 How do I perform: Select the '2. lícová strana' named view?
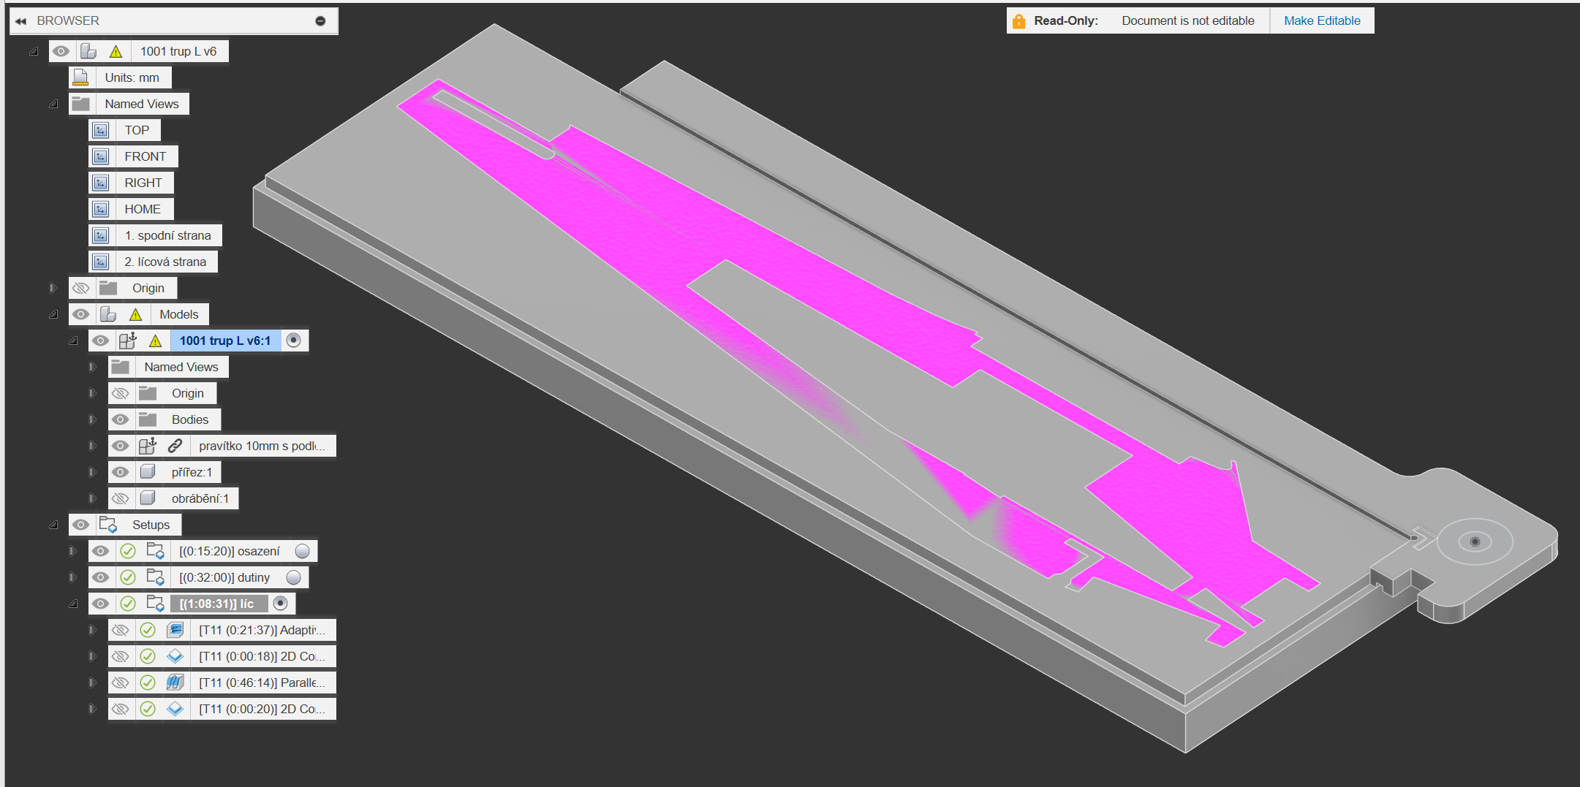pos(165,262)
